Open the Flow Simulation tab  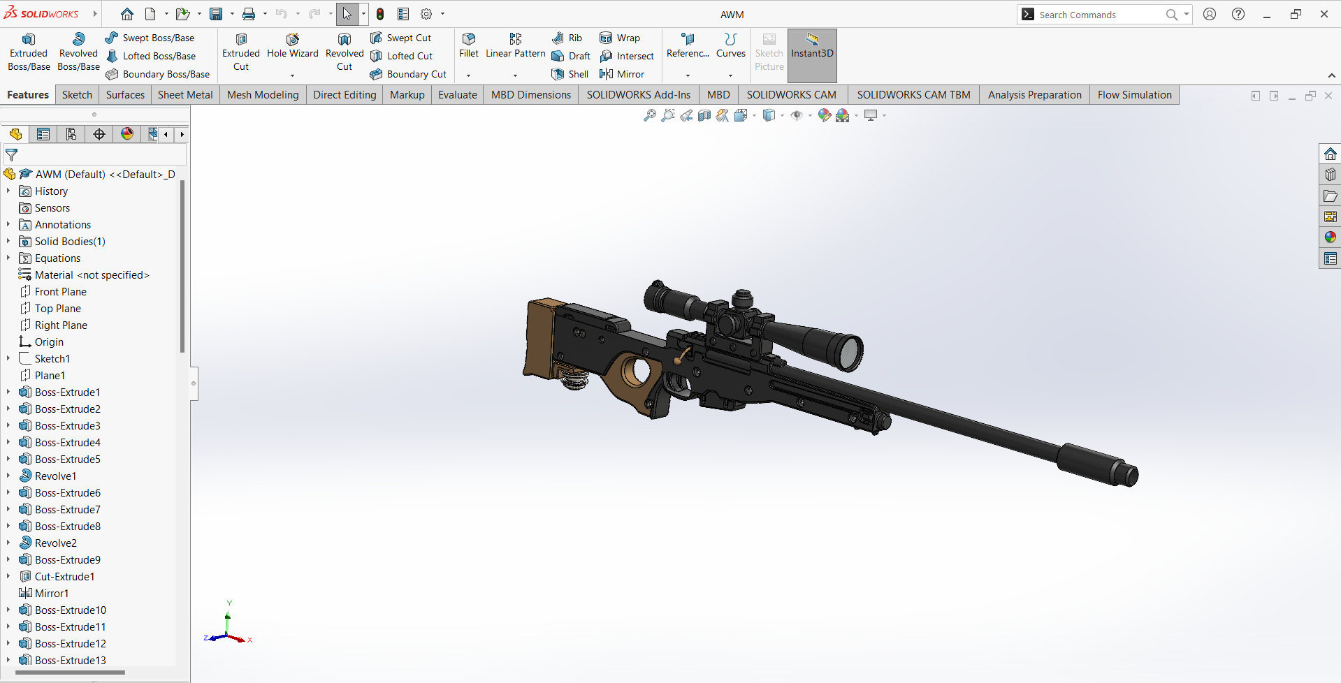[x=1135, y=95]
